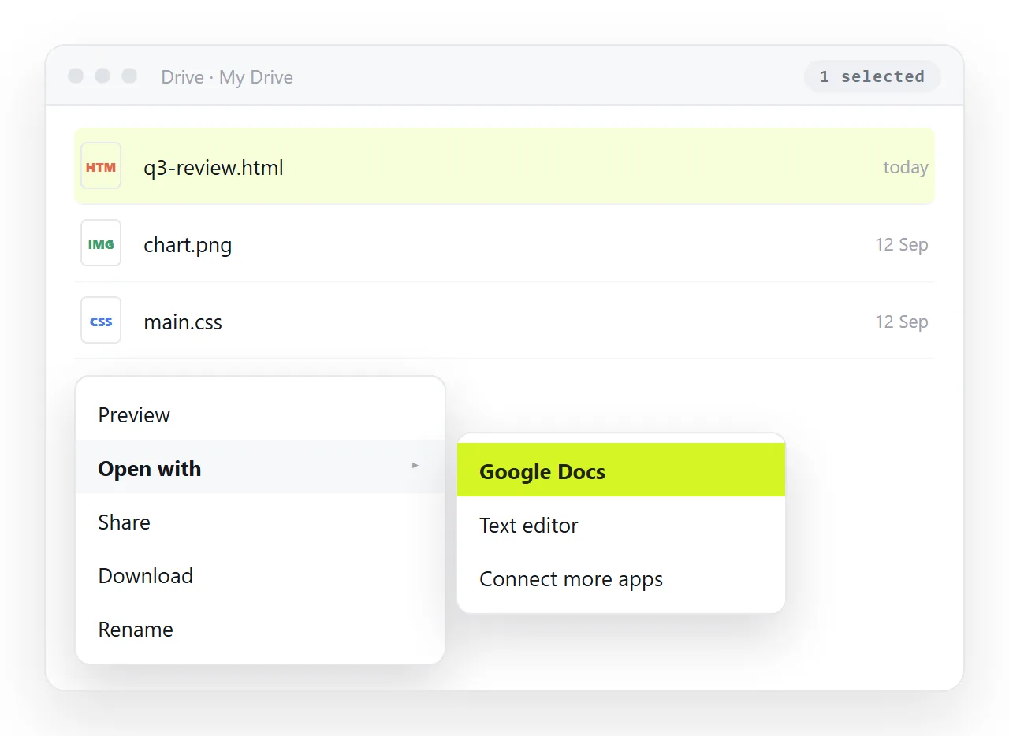Image resolution: width=1009 pixels, height=736 pixels.
Task: Select the q3-review.html file name
Action: pyautogui.click(x=214, y=167)
